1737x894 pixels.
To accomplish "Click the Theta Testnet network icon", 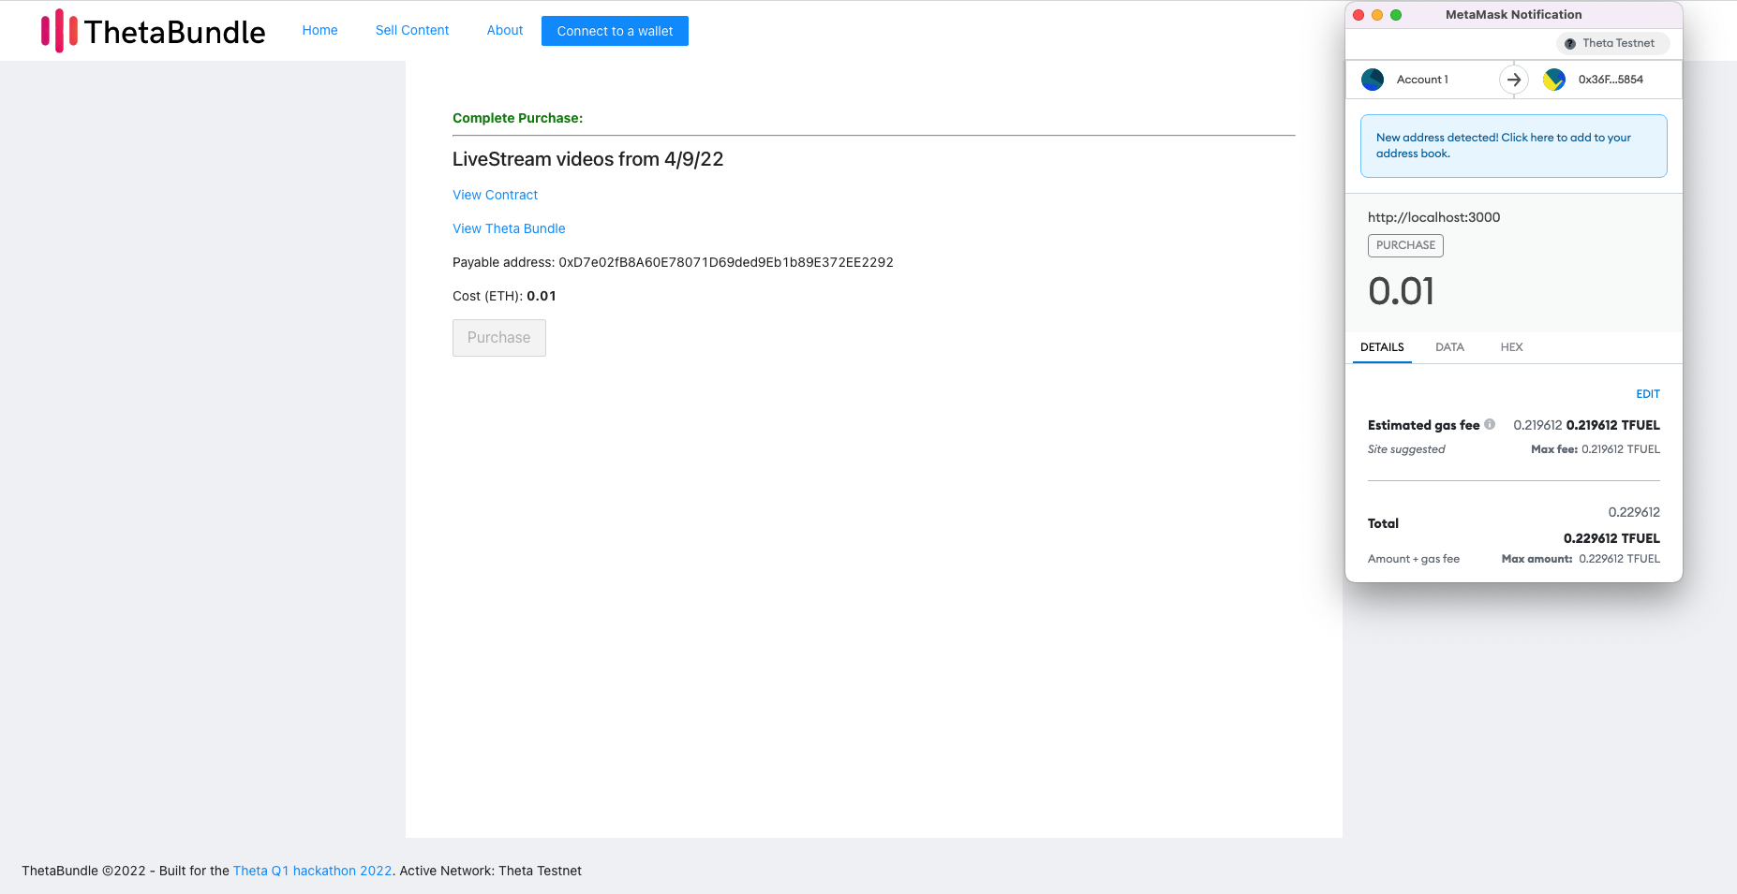I will tap(1570, 44).
